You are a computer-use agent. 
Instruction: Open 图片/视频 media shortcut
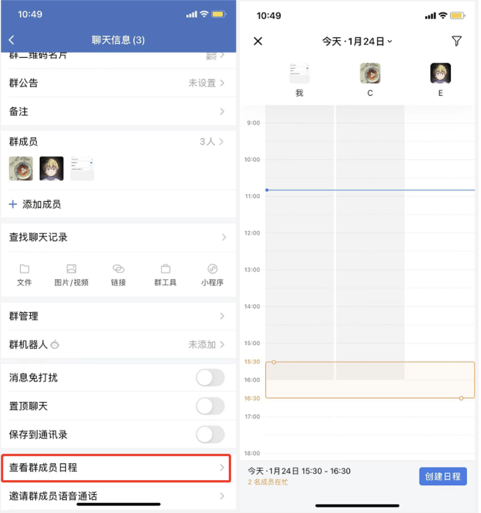(71, 276)
